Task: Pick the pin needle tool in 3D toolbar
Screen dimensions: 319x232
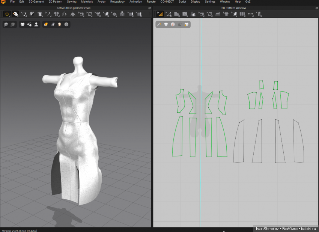Action: point(48,14)
